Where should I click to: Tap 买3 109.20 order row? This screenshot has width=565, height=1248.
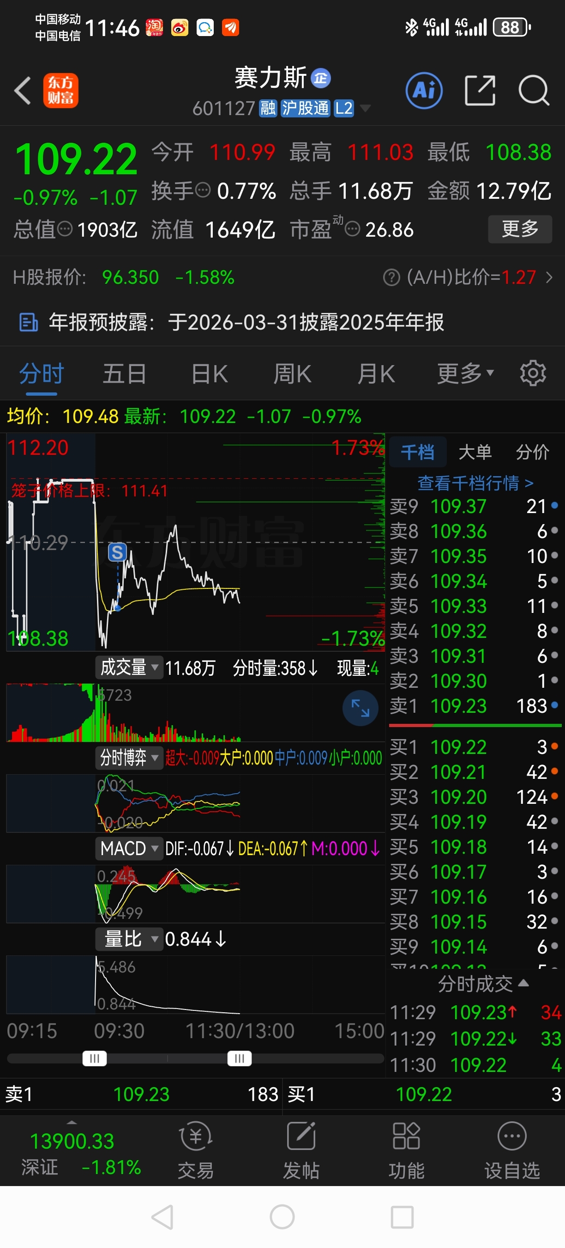click(474, 797)
